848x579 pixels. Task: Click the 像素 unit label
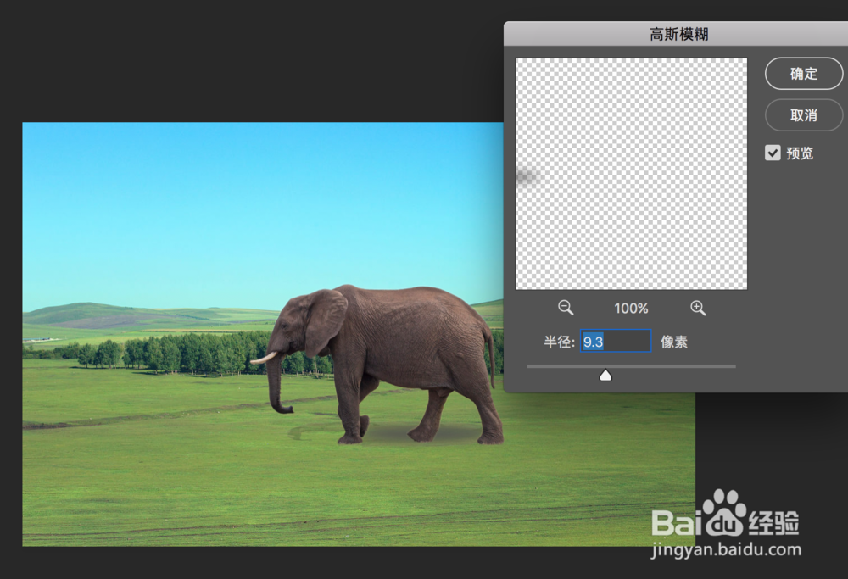(x=674, y=342)
